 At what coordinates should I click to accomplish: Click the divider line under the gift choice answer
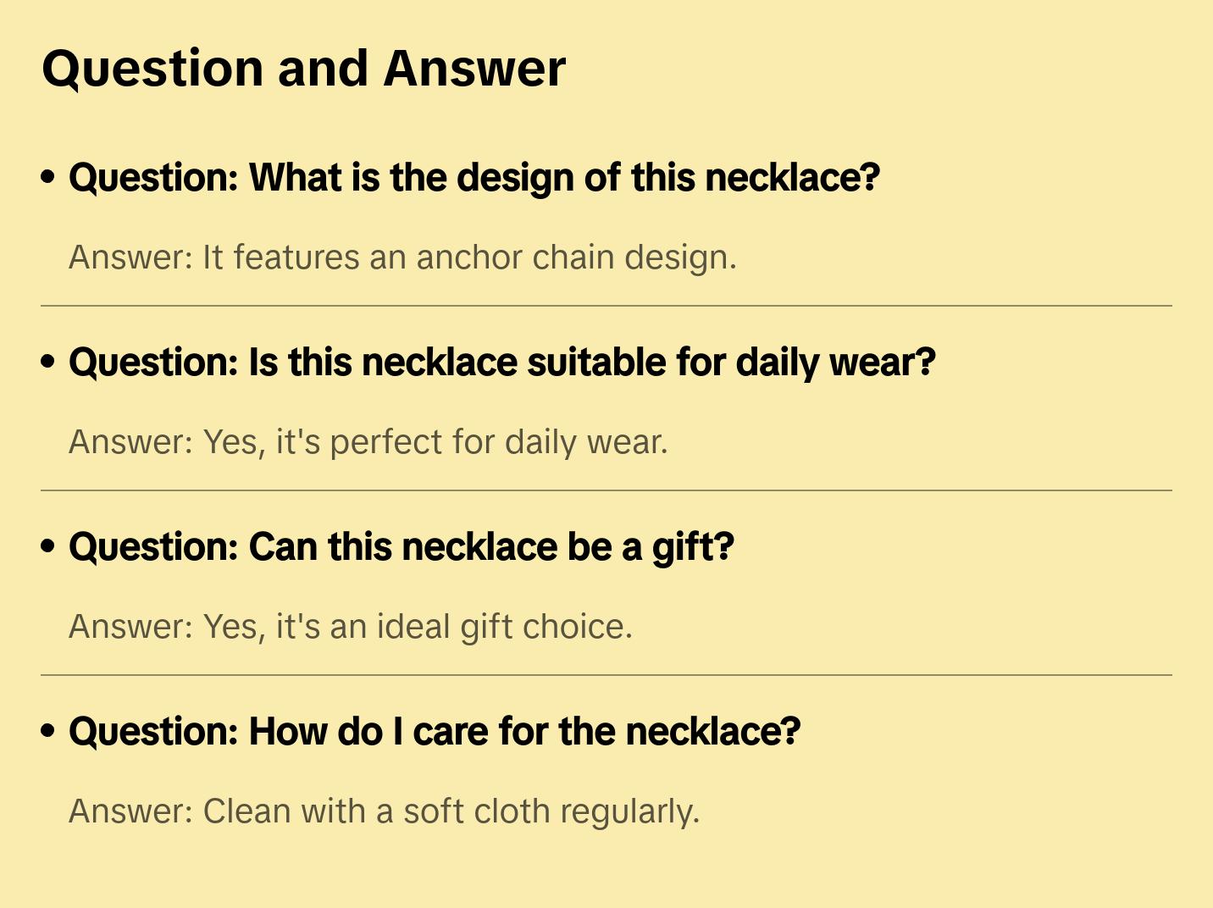coord(606,675)
